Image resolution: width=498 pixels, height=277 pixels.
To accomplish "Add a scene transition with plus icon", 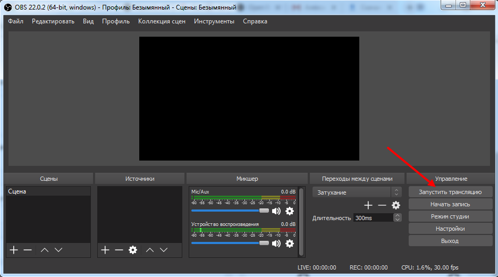I will pos(368,205).
